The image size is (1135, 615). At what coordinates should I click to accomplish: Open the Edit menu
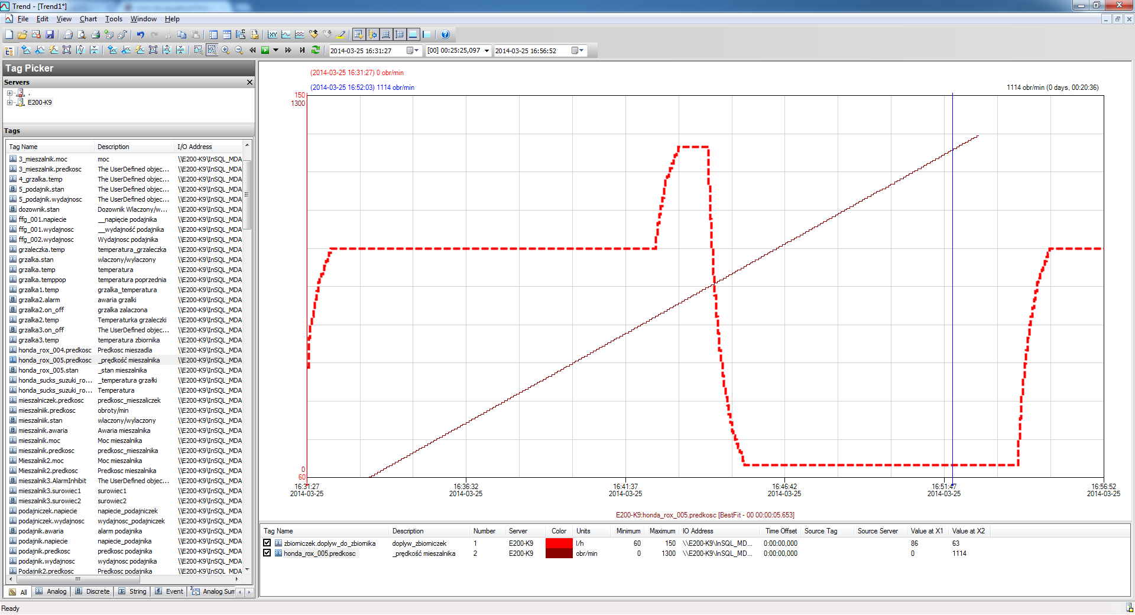pos(43,19)
